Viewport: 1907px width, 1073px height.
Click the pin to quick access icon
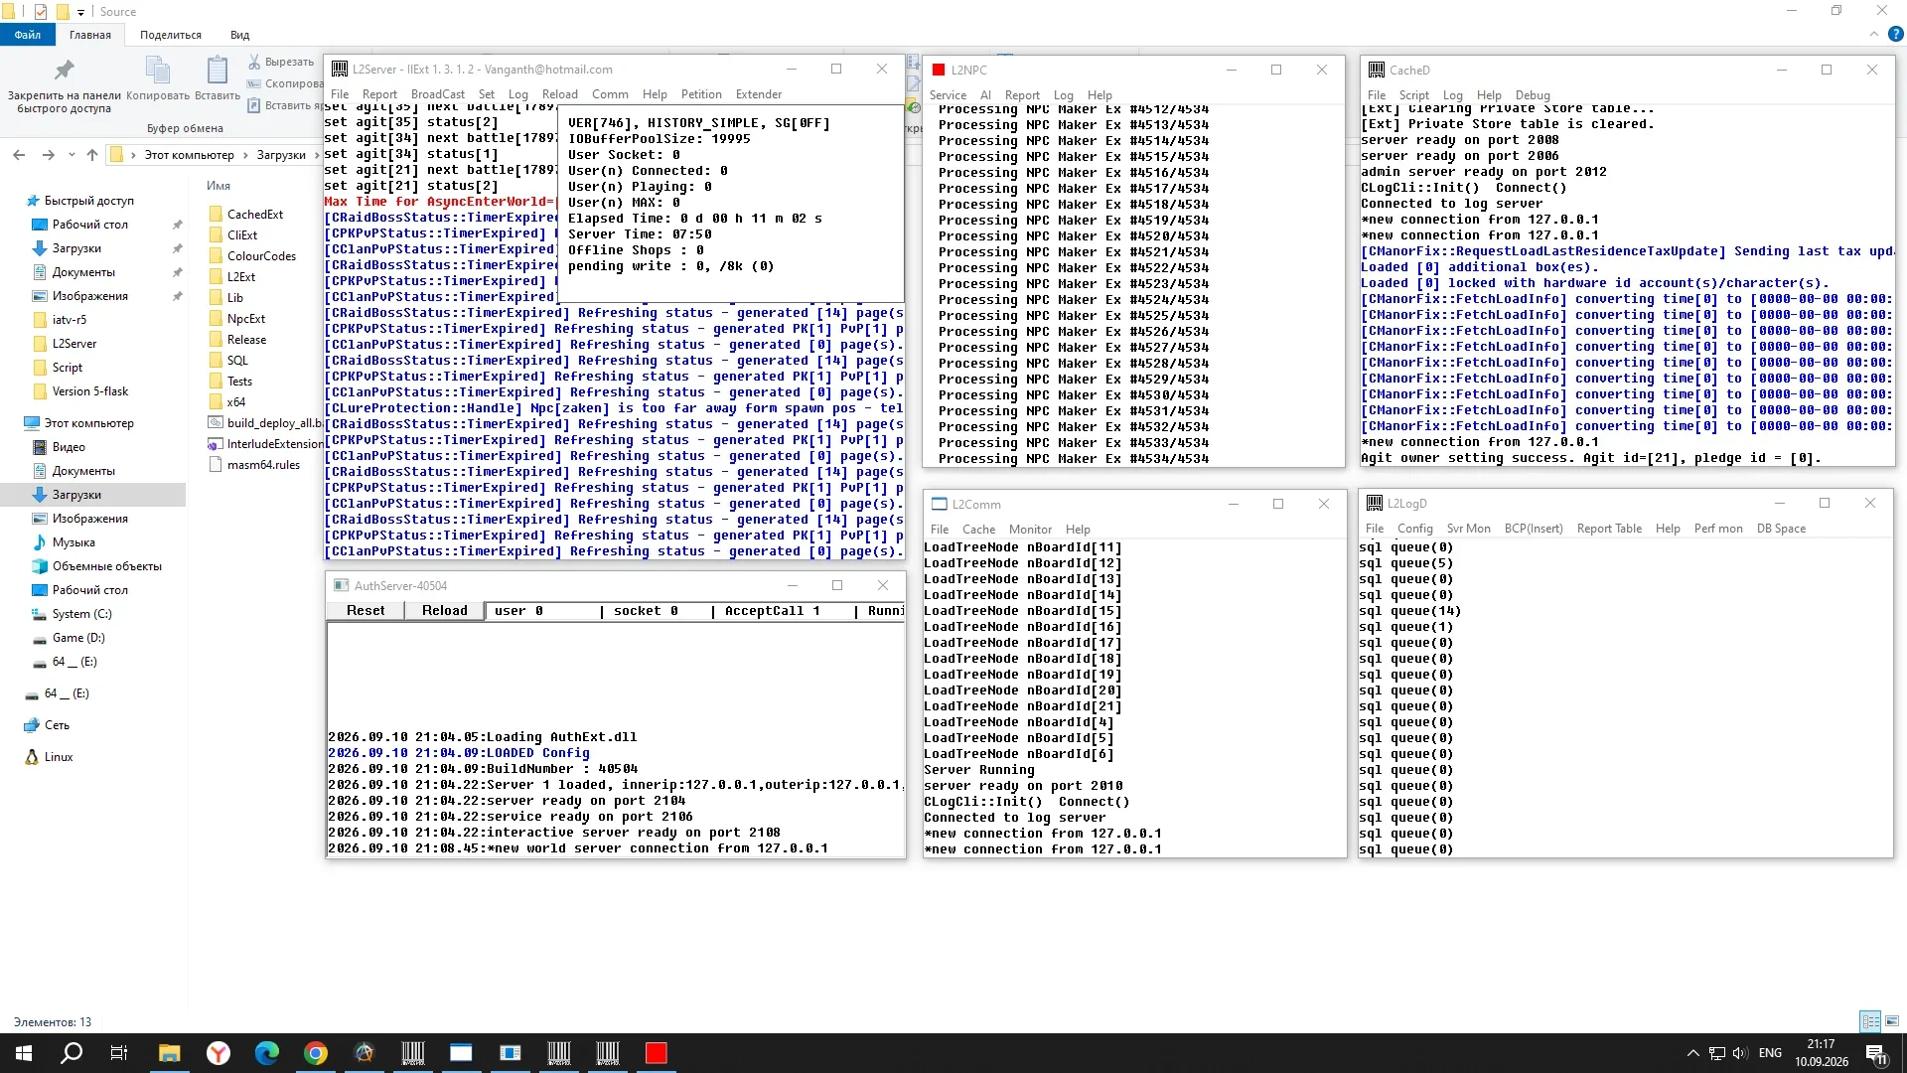pyautogui.click(x=64, y=71)
